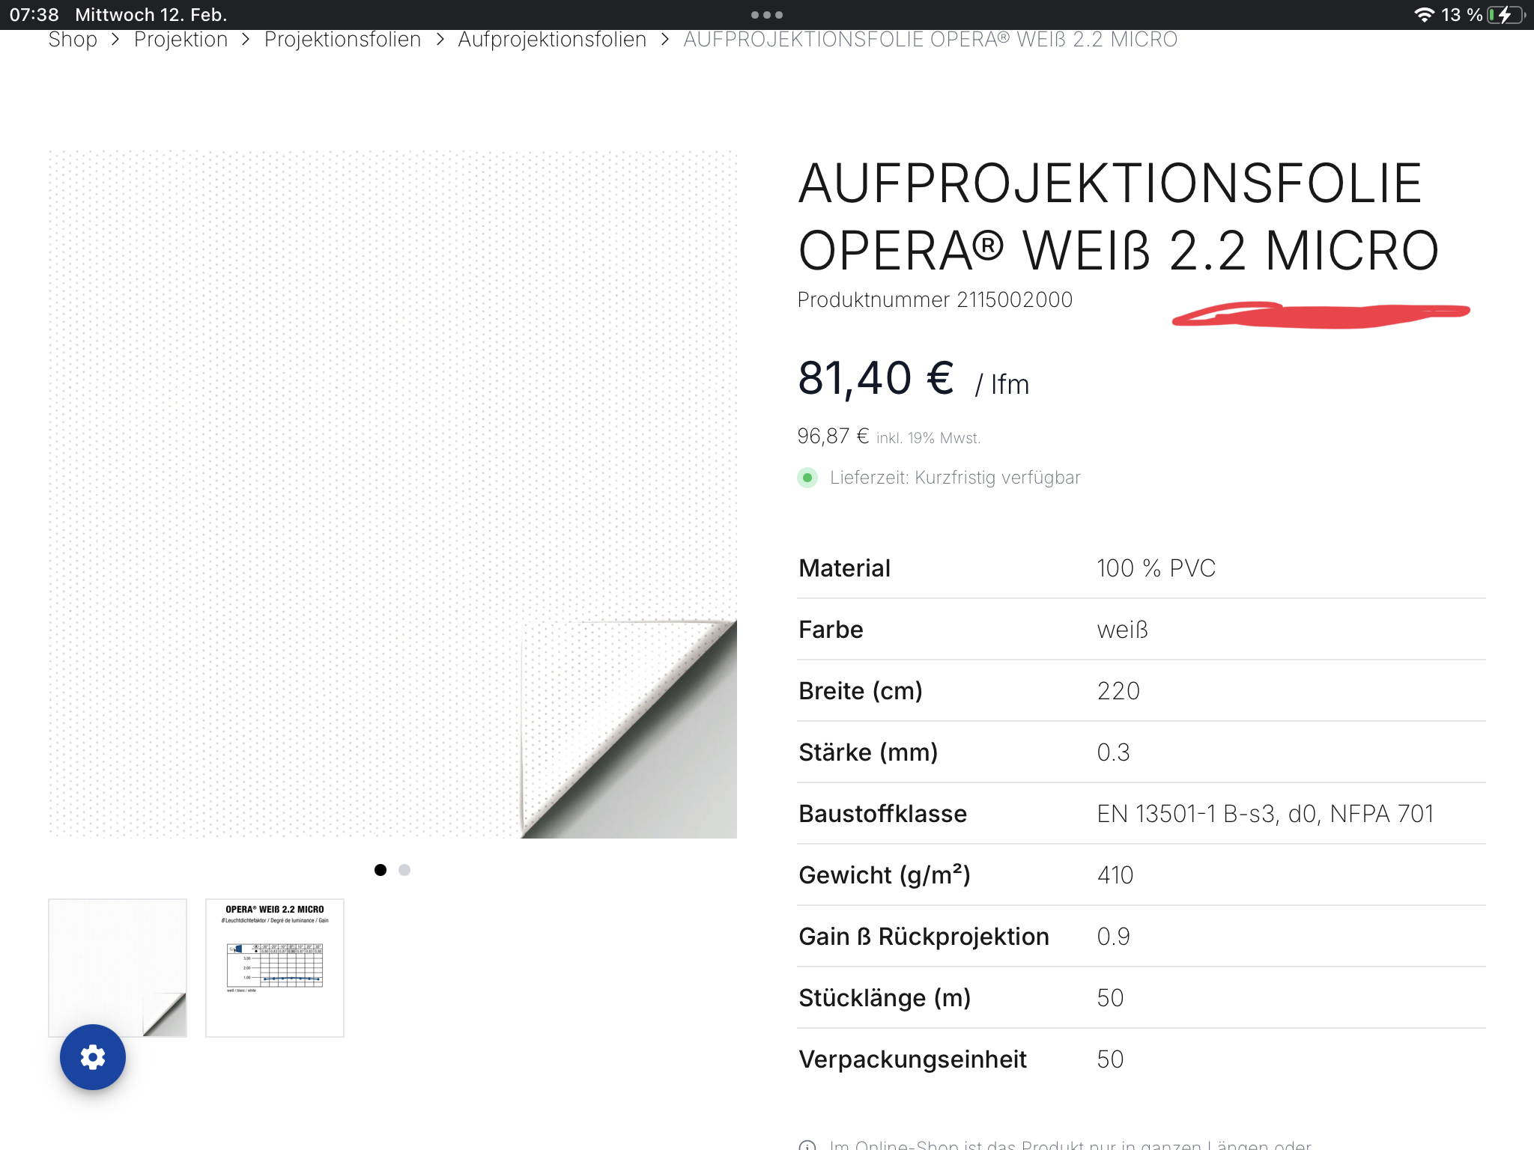Viewport: 1534px width, 1150px height.
Task: Click the main product image
Action: (x=392, y=494)
